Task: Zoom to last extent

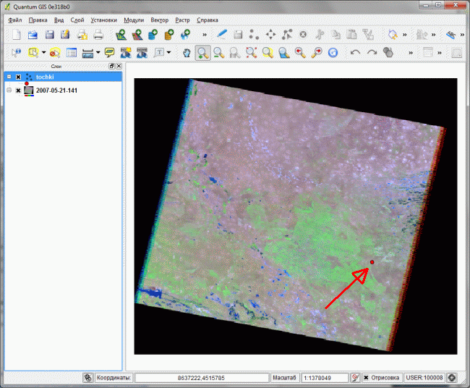Action: pos(300,53)
